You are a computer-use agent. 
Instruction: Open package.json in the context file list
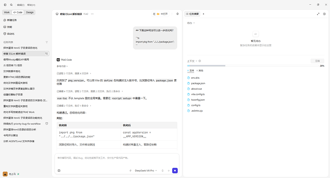pos(198,84)
